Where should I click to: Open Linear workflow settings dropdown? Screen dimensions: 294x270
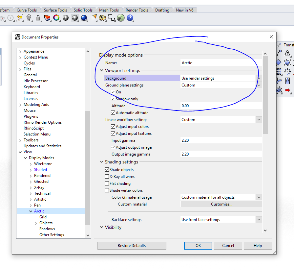(259, 120)
